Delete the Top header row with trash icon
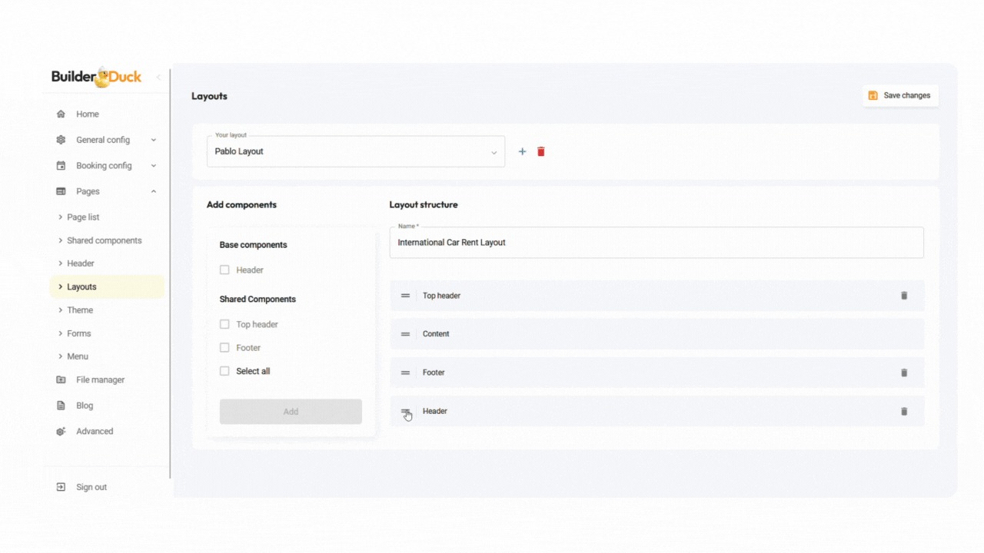 [x=904, y=296]
